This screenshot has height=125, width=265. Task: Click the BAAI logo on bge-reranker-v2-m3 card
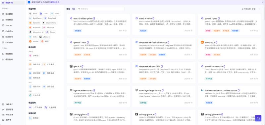coord(71,90)
